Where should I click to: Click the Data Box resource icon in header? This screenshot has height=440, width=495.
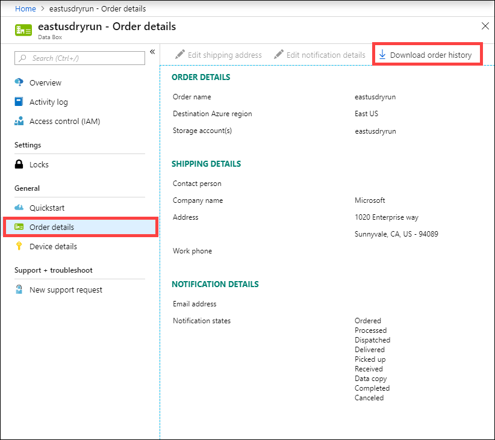[x=22, y=29]
